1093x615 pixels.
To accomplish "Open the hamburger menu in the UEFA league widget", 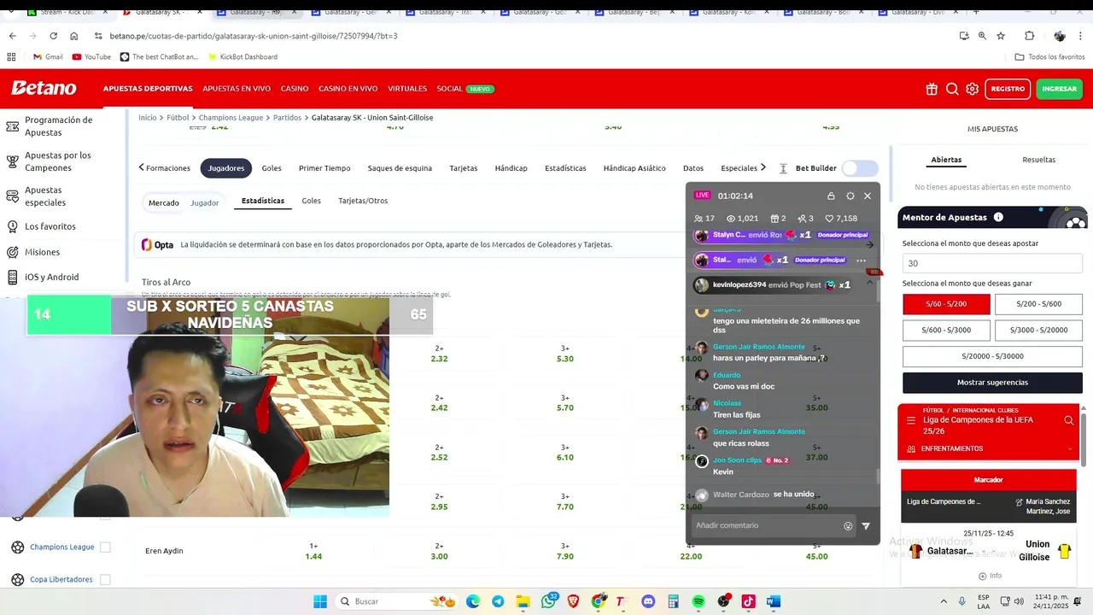I will [911, 420].
